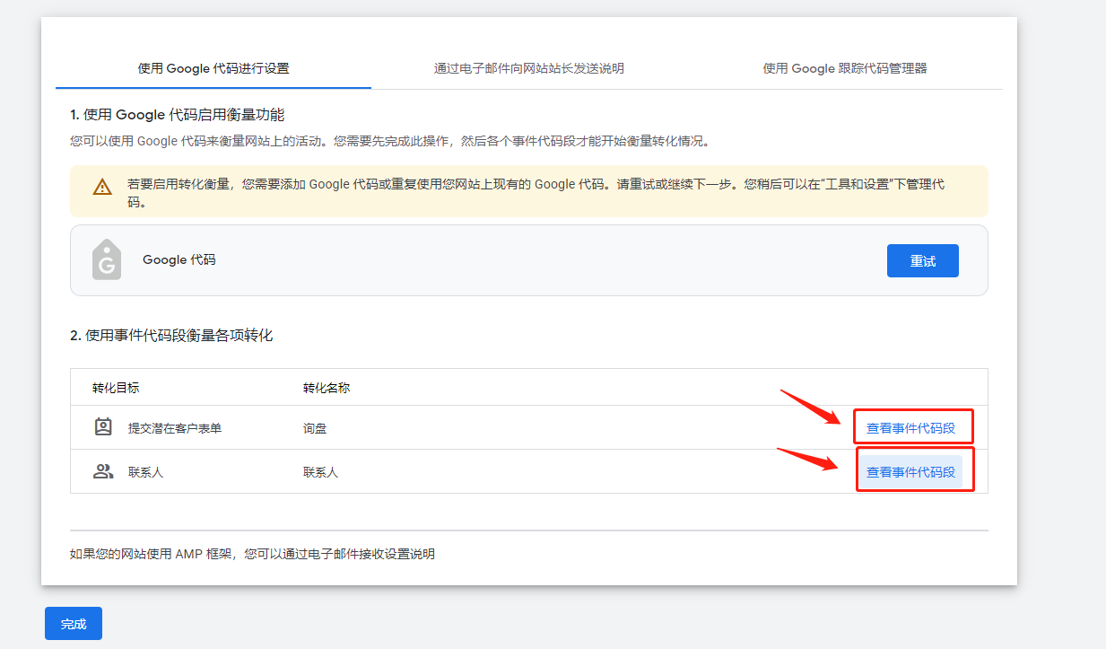1106x649 pixels.
Task: Click the 询盘 conversion name
Action: pyautogui.click(x=315, y=428)
